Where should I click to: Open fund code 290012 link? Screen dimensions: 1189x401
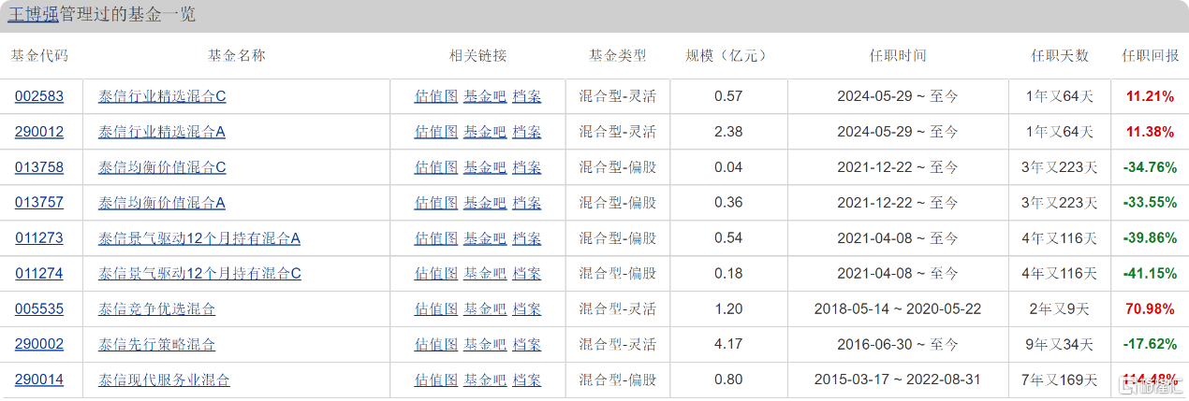coord(39,132)
